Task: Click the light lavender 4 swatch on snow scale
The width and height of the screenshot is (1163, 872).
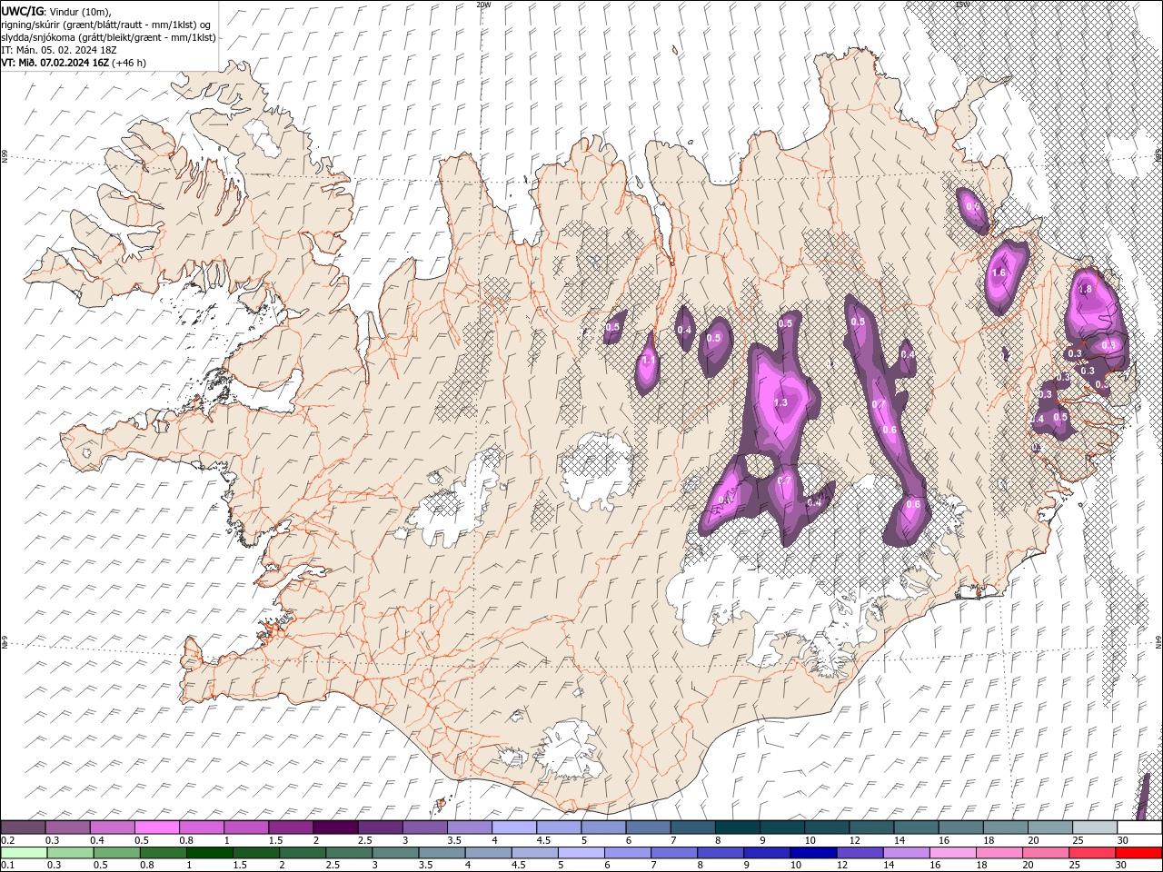Action: [x=513, y=827]
